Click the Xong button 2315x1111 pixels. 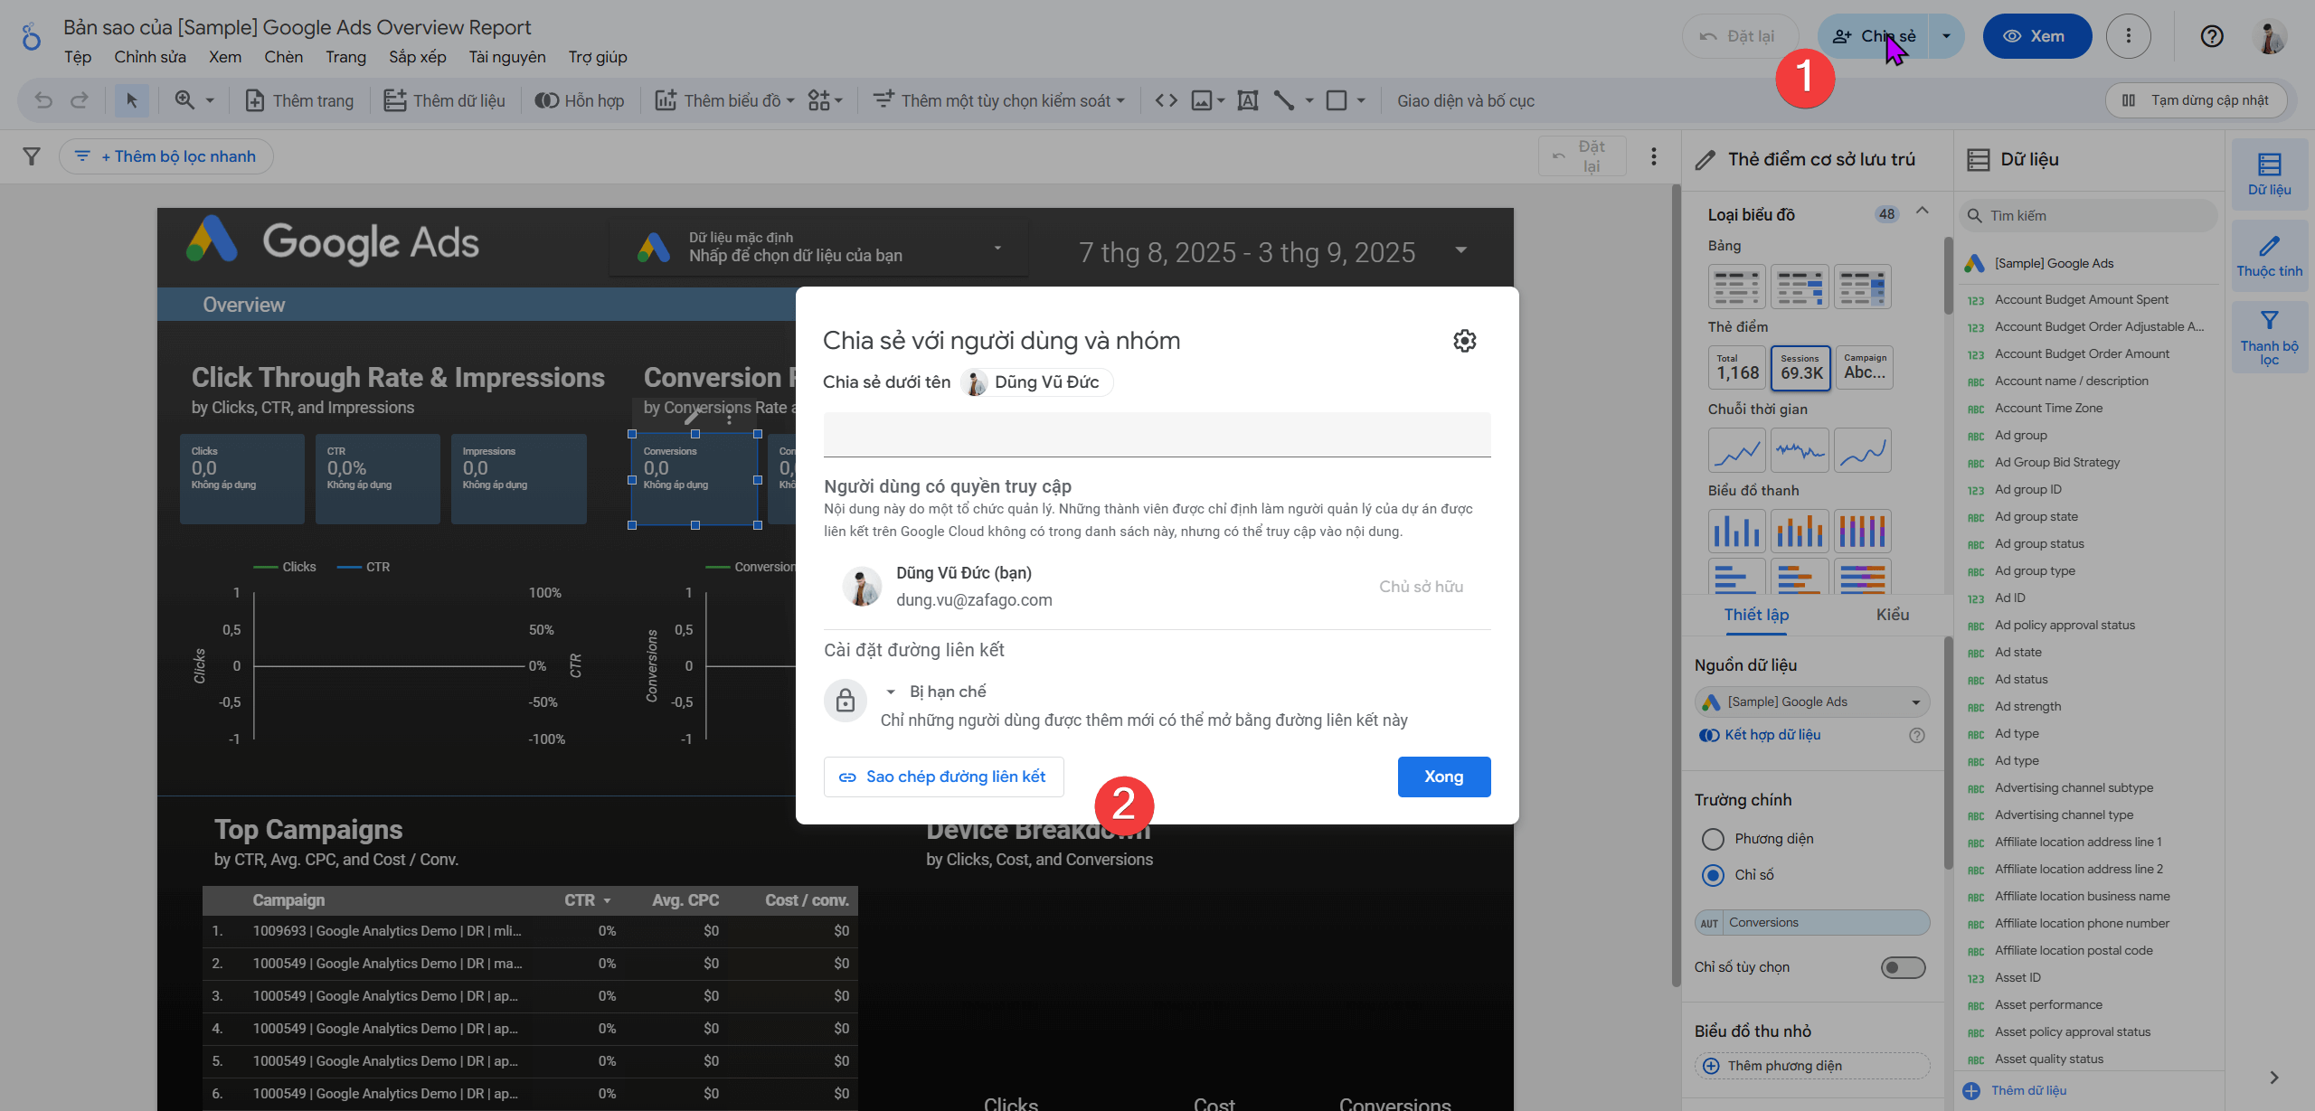coord(1443,777)
